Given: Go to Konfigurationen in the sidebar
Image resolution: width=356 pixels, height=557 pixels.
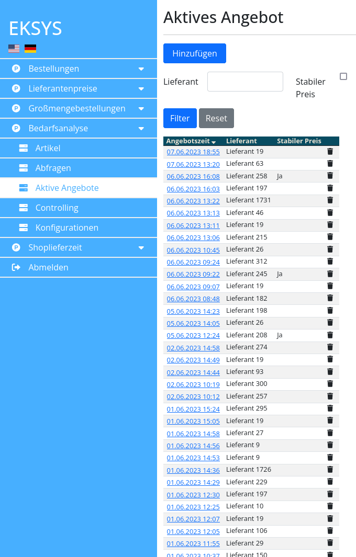Looking at the screenshot, I should [x=66, y=228].
